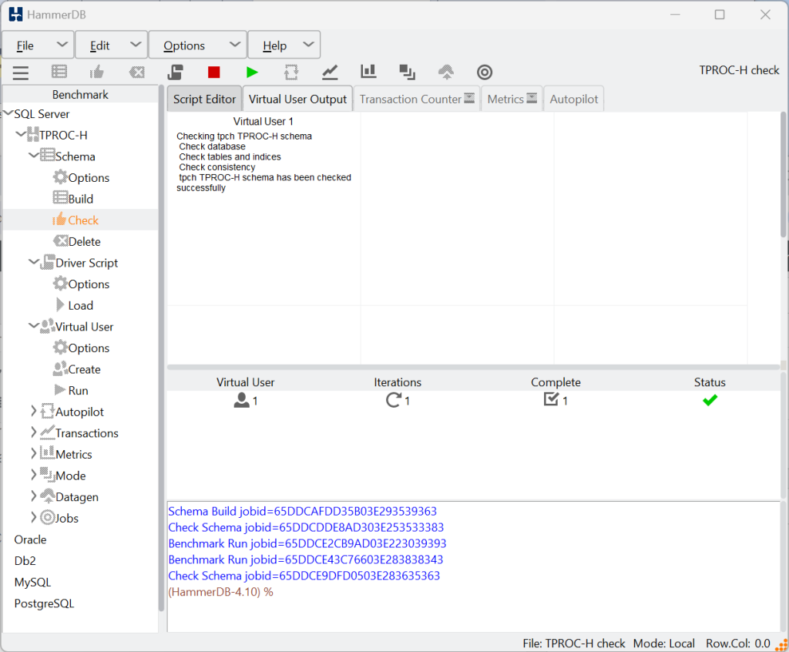The height and width of the screenshot is (652, 789).
Task: Click the Virtual User Output vertical scrollbar
Action: click(x=784, y=173)
